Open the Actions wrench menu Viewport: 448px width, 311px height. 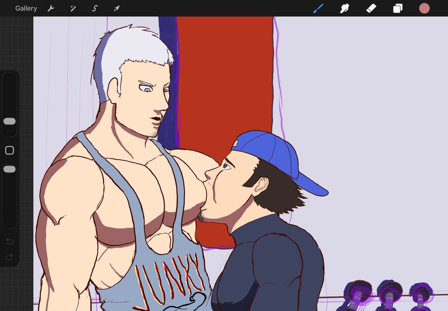click(51, 8)
